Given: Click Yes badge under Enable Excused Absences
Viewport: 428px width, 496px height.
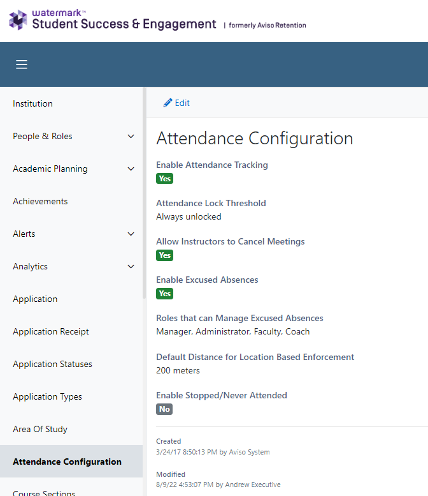Looking at the screenshot, I should click(164, 294).
